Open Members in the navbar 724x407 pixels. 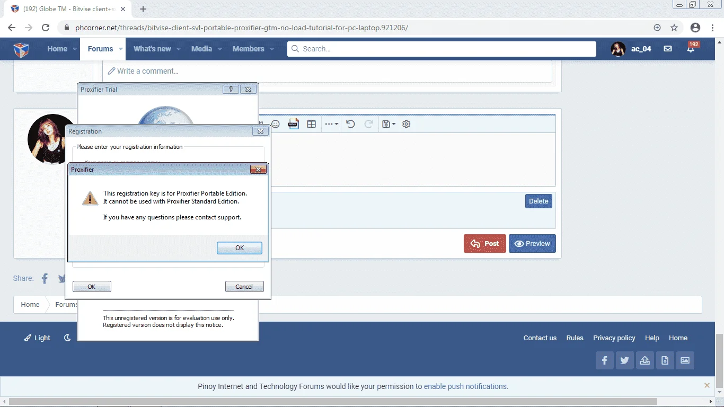click(x=248, y=49)
